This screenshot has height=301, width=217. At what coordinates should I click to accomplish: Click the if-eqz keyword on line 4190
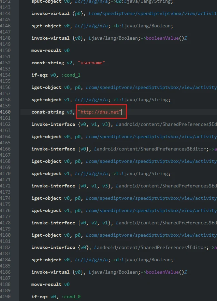tap(40, 297)
